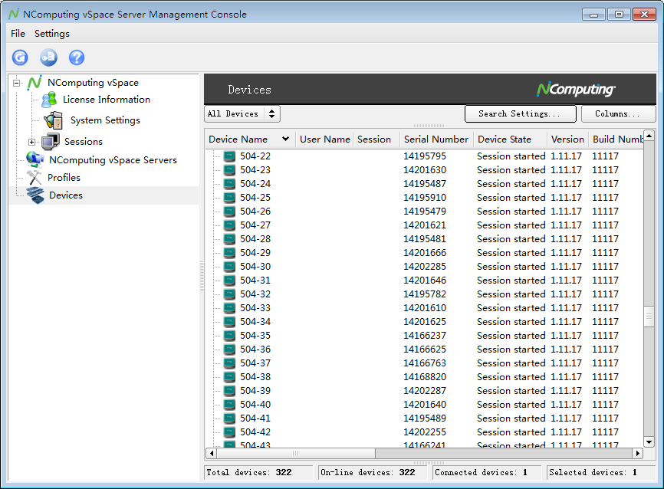Screen dimensions: 664x489
Task: Open the Help question mark icon
Action: (x=77, y=57)
